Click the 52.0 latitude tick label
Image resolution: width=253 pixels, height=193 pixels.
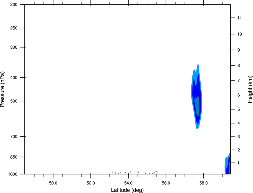(x=91, y=183)
